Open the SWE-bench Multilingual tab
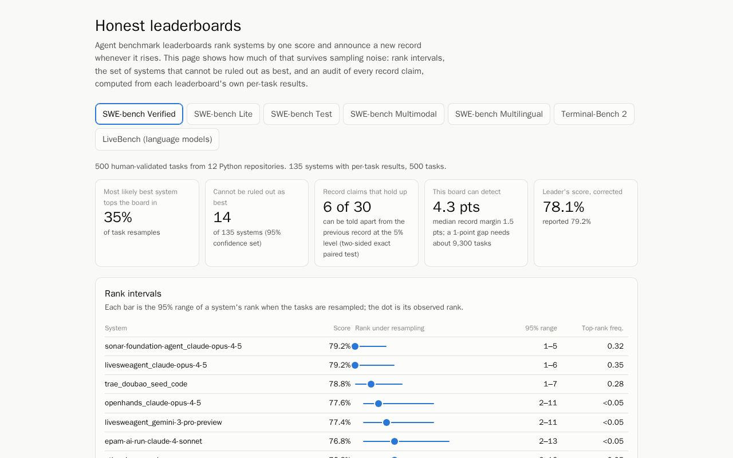Viewport: 733px width, 458px height. (x=499, y=114)
